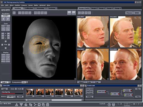Viewport: 143px width, 107px height.
Task: Click the share nodes icon in bottom bar
Action: coord(35,104)
